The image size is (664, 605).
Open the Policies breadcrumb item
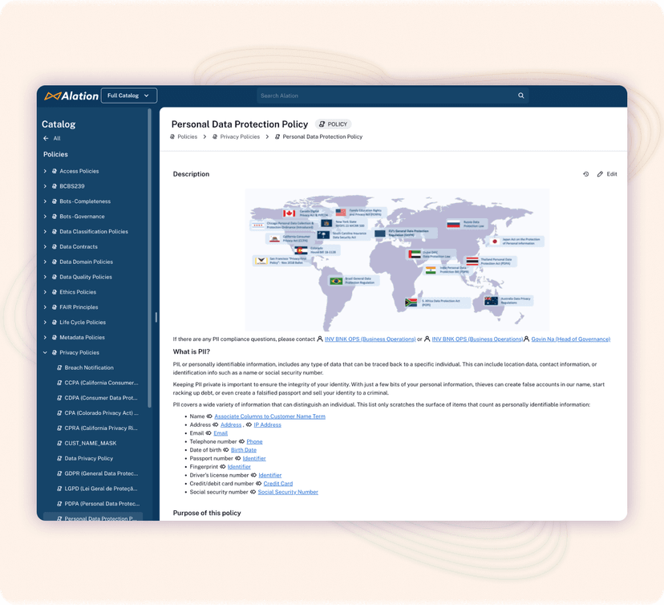(x=186, y=136)
